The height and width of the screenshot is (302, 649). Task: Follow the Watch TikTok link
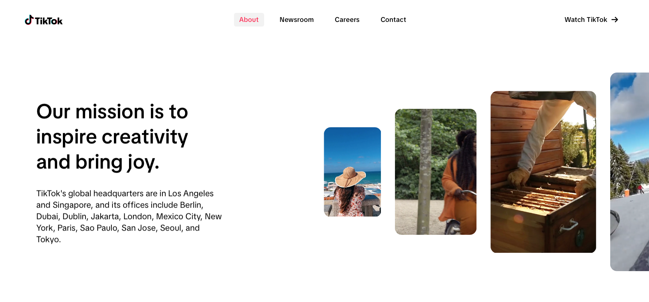point(591,20)
